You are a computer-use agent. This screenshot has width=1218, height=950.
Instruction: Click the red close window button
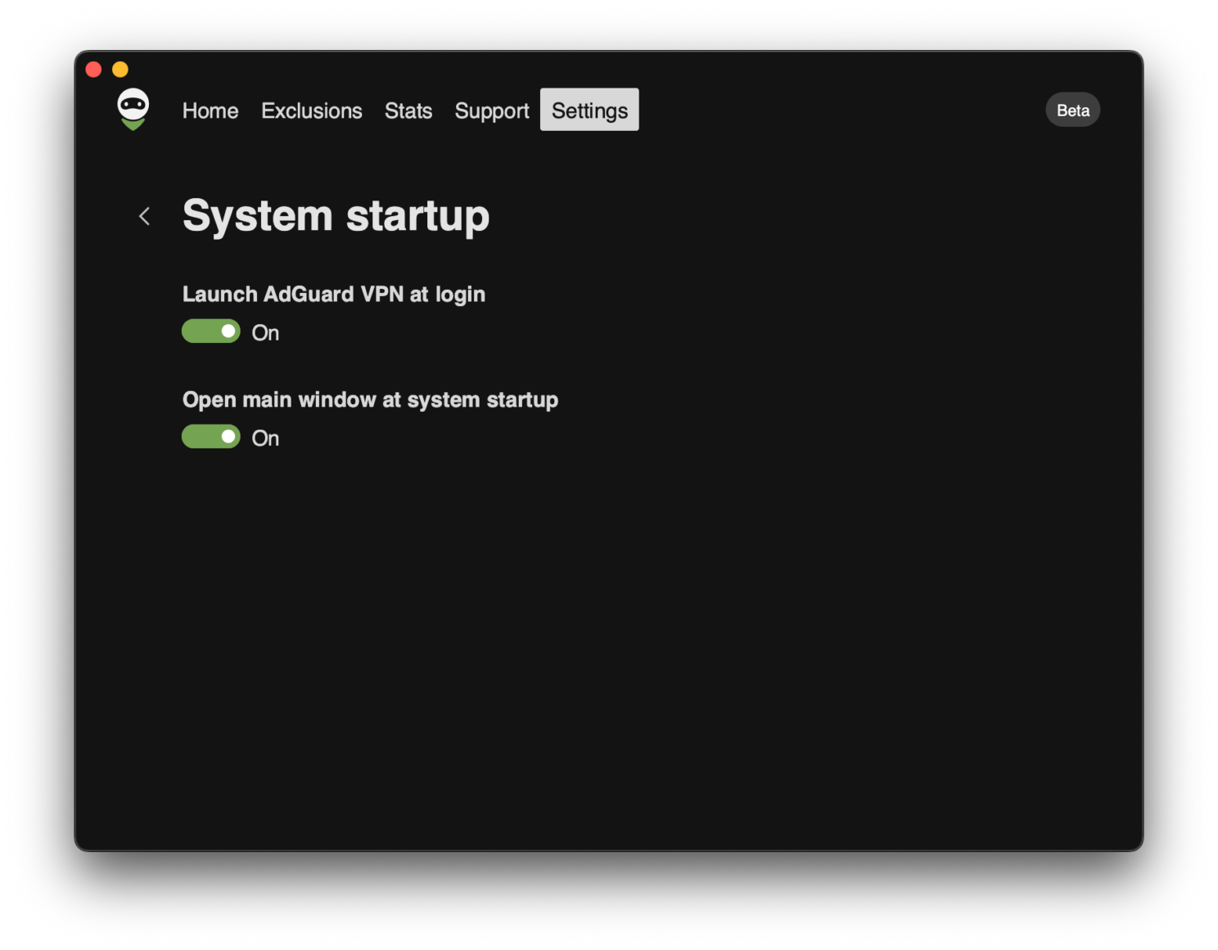(x=93, y=69)
